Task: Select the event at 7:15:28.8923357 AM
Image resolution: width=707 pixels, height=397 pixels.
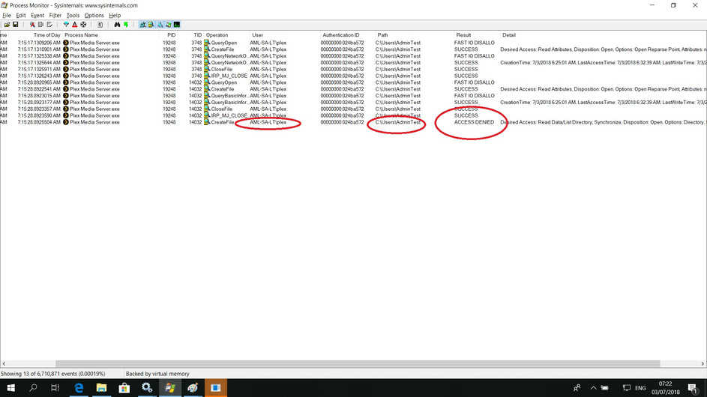Action: point(353,109)
